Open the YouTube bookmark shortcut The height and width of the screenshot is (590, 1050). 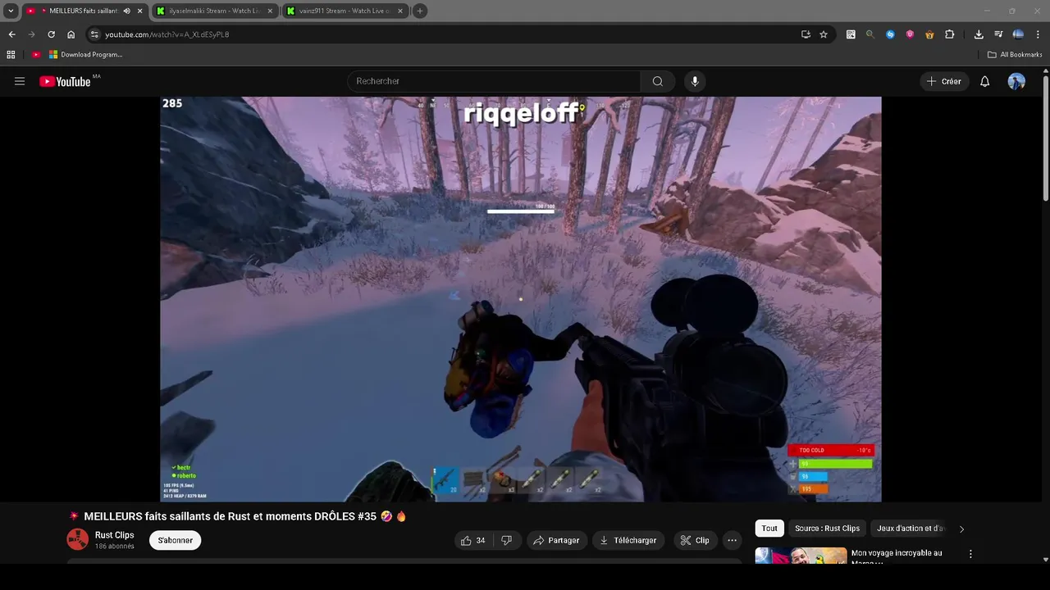tap(36, 55)
